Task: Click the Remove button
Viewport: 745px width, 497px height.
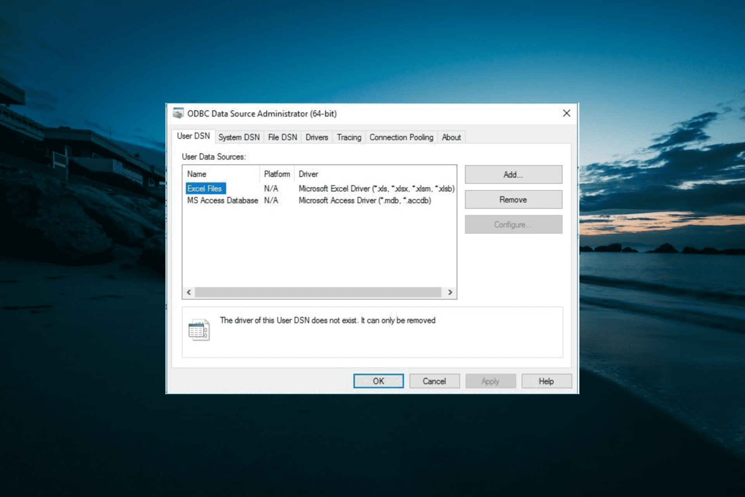Action: [x=513, y=200]
